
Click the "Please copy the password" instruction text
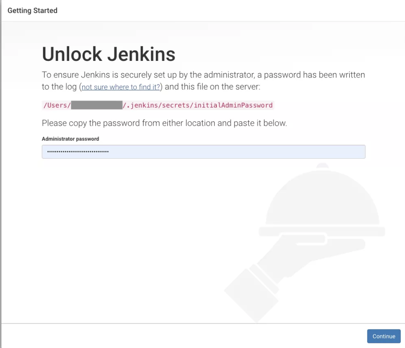pos(164,123)
